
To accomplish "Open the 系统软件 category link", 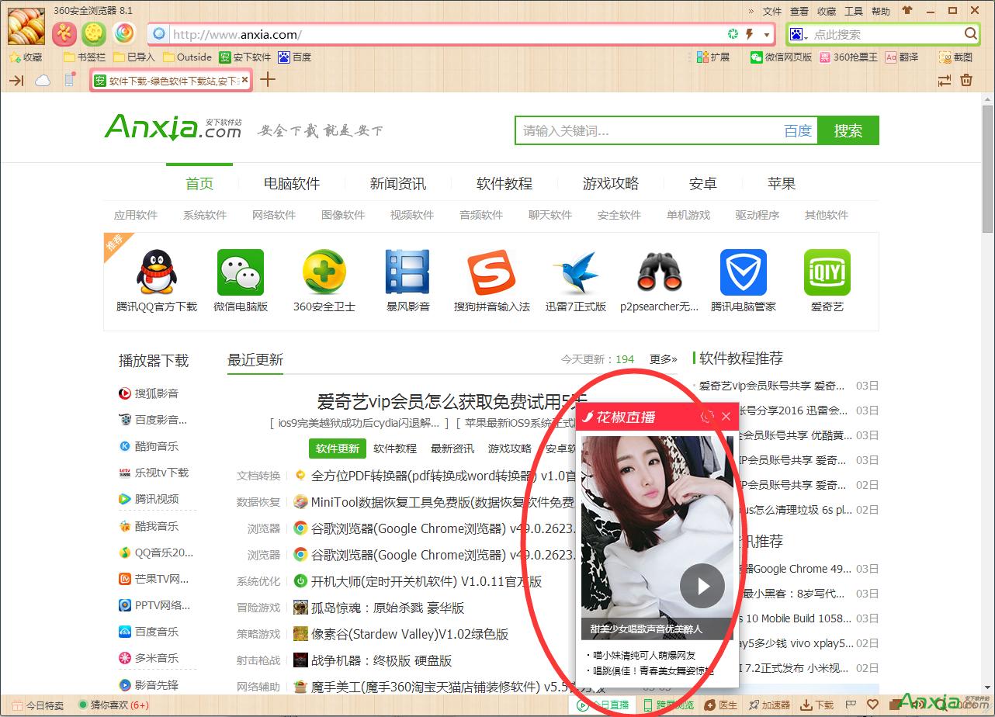I will [x=205, y=215].
